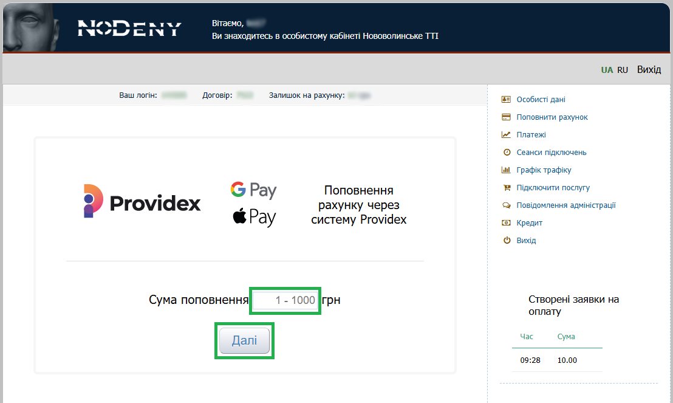Open Сеанси підключень link
The width and height of the screenshot is (673, 403).
click(551, 152)
